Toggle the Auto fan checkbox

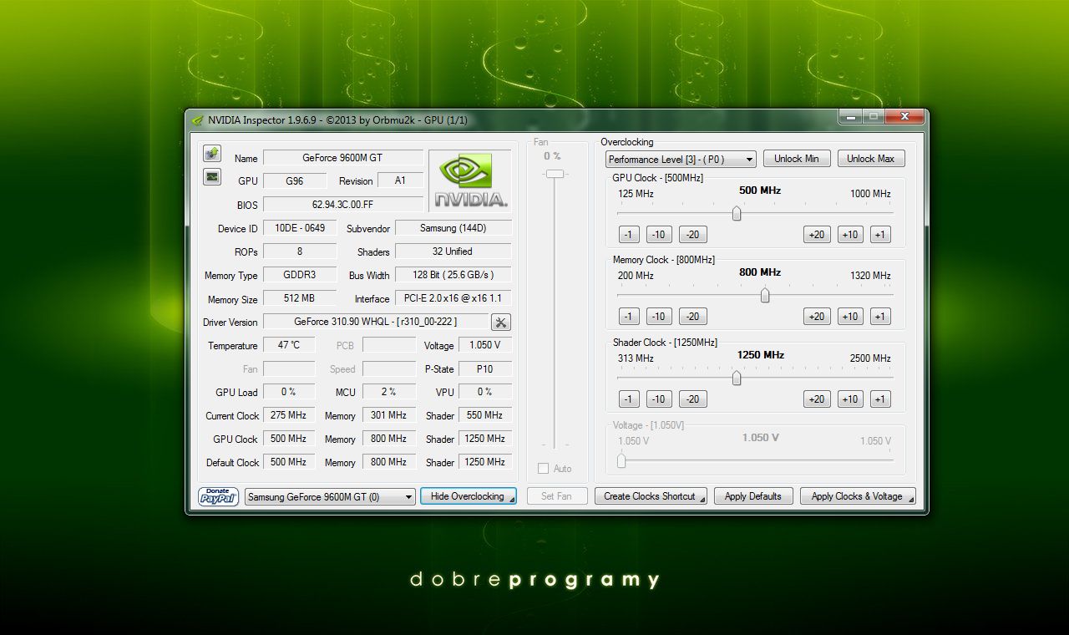544,469
